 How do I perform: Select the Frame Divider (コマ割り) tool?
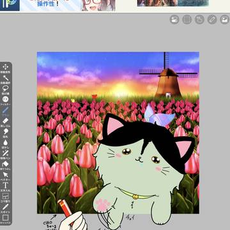[5, 198]
